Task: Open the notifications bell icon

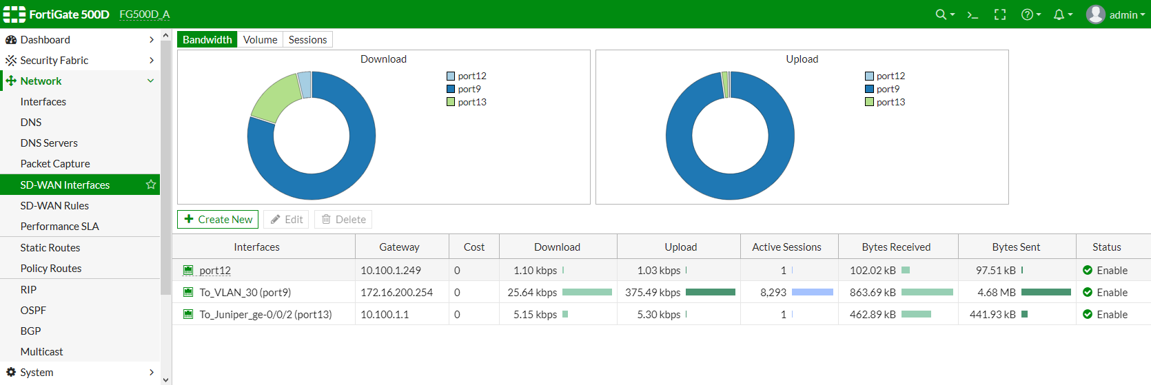Action: click(x=1059, y=14)
